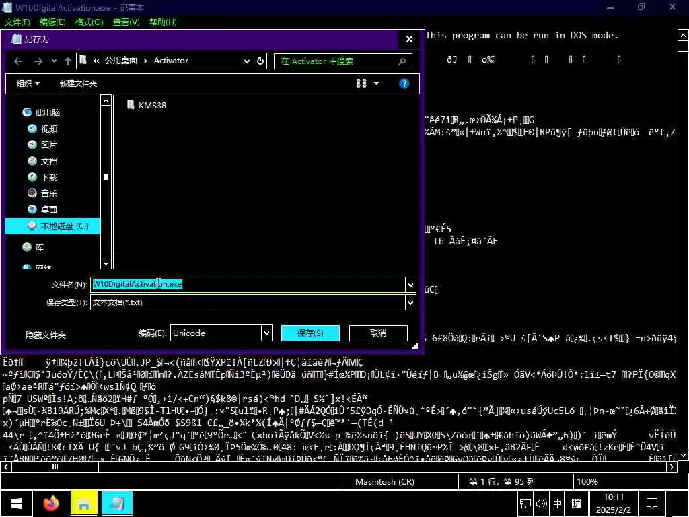
Task: Select 库 in navigation pane
Action: [34, 248]
